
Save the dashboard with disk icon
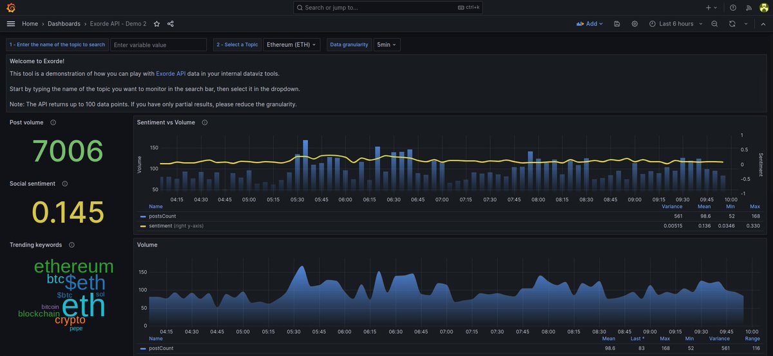pyautogui.click(x=617, y=24)
